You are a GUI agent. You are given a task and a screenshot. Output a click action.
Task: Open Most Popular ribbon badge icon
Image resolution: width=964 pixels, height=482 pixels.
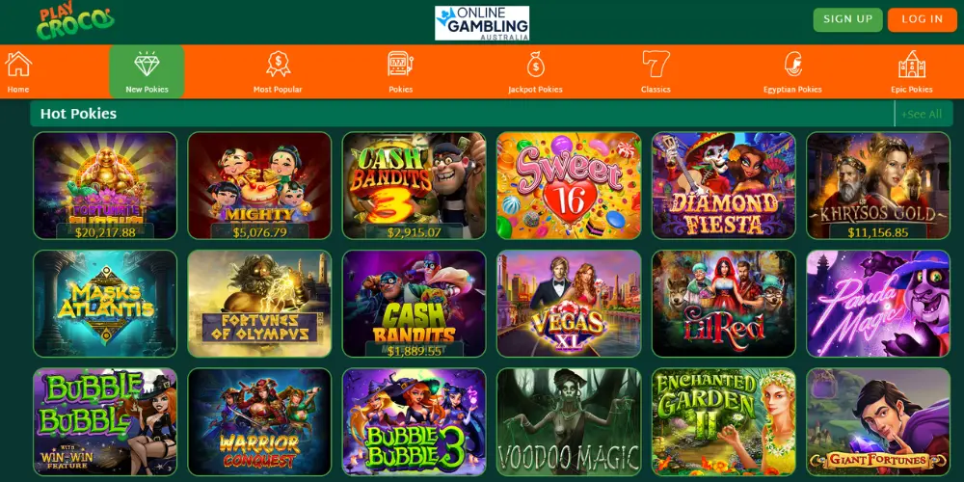coord(278,64)
